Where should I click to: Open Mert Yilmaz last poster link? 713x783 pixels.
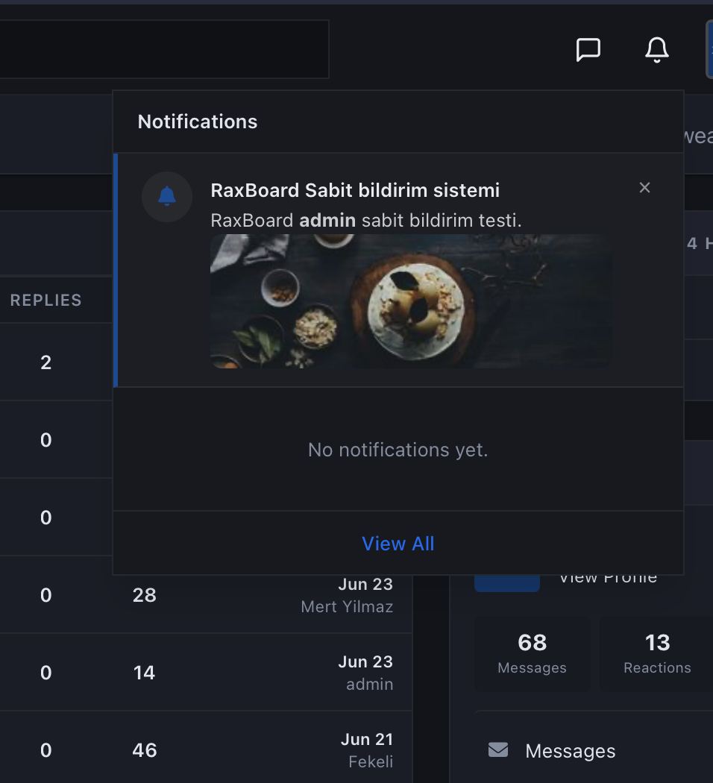[347, 606]
